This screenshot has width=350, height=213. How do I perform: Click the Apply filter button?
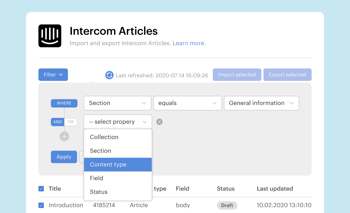click(x=64, y=157)
